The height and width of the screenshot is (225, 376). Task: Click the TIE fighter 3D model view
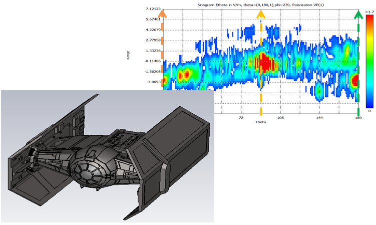point(108,156)
